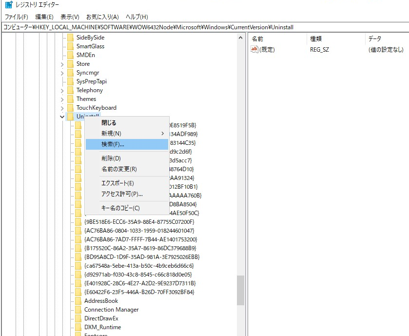409x336 pixels.
Task: Open the 編集(E) menu
Action: tap(44, 17)
